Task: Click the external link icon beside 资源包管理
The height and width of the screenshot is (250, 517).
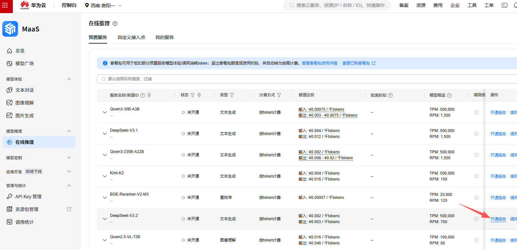Action: 69,209
